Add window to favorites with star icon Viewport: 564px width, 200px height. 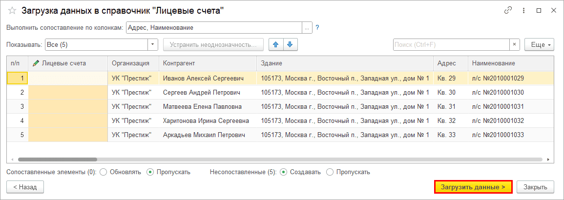pos(12,11)
